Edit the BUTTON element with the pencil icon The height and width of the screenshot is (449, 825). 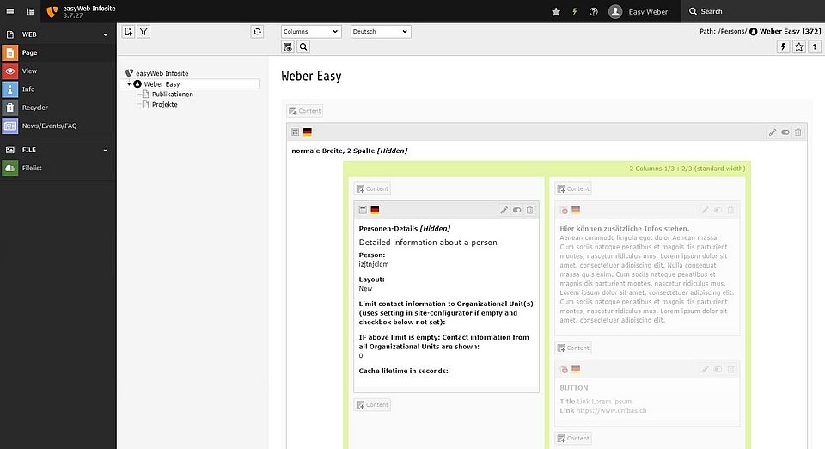click(705, 370)
